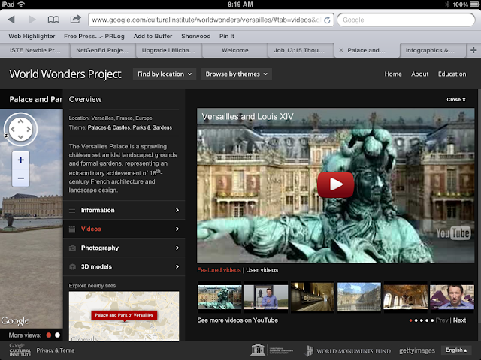Click See more videos on YouTube
The width and height of the screenshot is (481, 360).
[x=237, y=320]
